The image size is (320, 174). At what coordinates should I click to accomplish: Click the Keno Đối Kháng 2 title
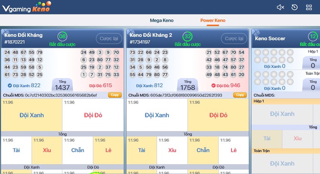click(151, 35)
